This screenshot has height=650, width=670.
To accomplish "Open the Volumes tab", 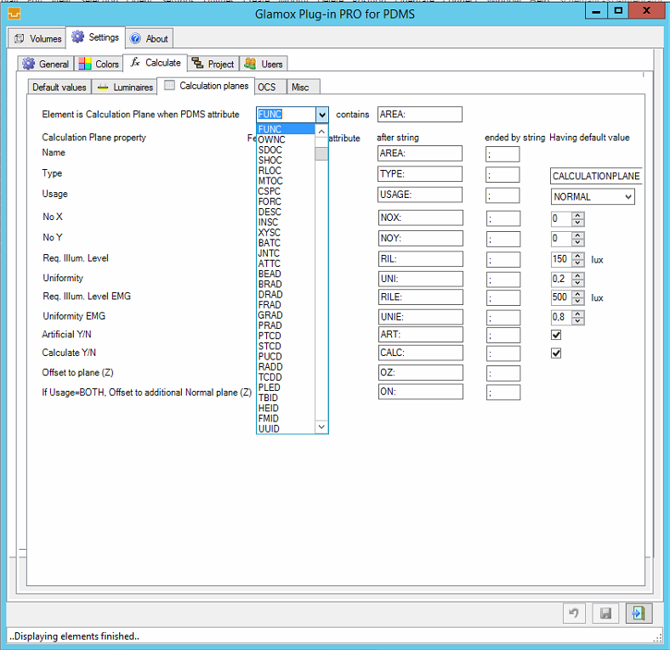I will [37, 38].
